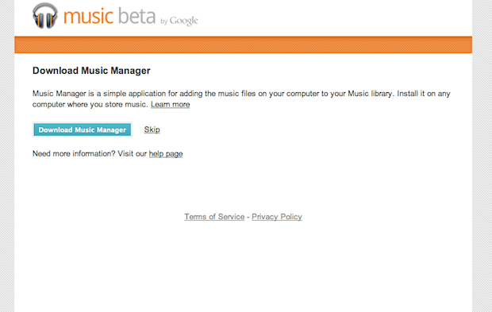Click the empty white area below the footer links
The width and height of the screenshot is (492, 312).
[x=243, y=267]
